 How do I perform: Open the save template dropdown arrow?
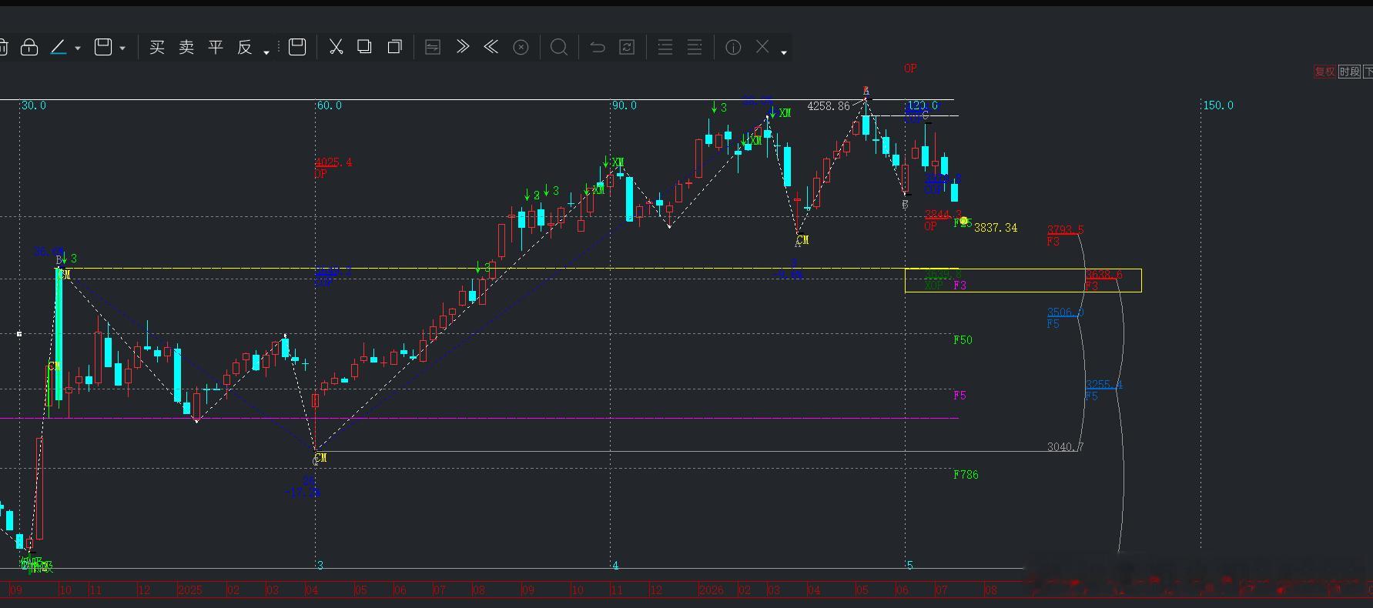[122, 48]
